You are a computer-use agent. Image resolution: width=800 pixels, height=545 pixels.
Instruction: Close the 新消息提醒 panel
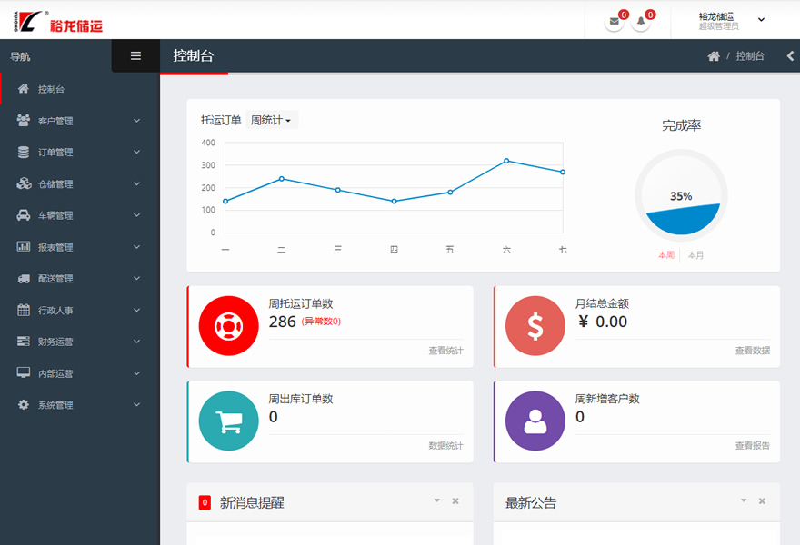coord(455,501)
